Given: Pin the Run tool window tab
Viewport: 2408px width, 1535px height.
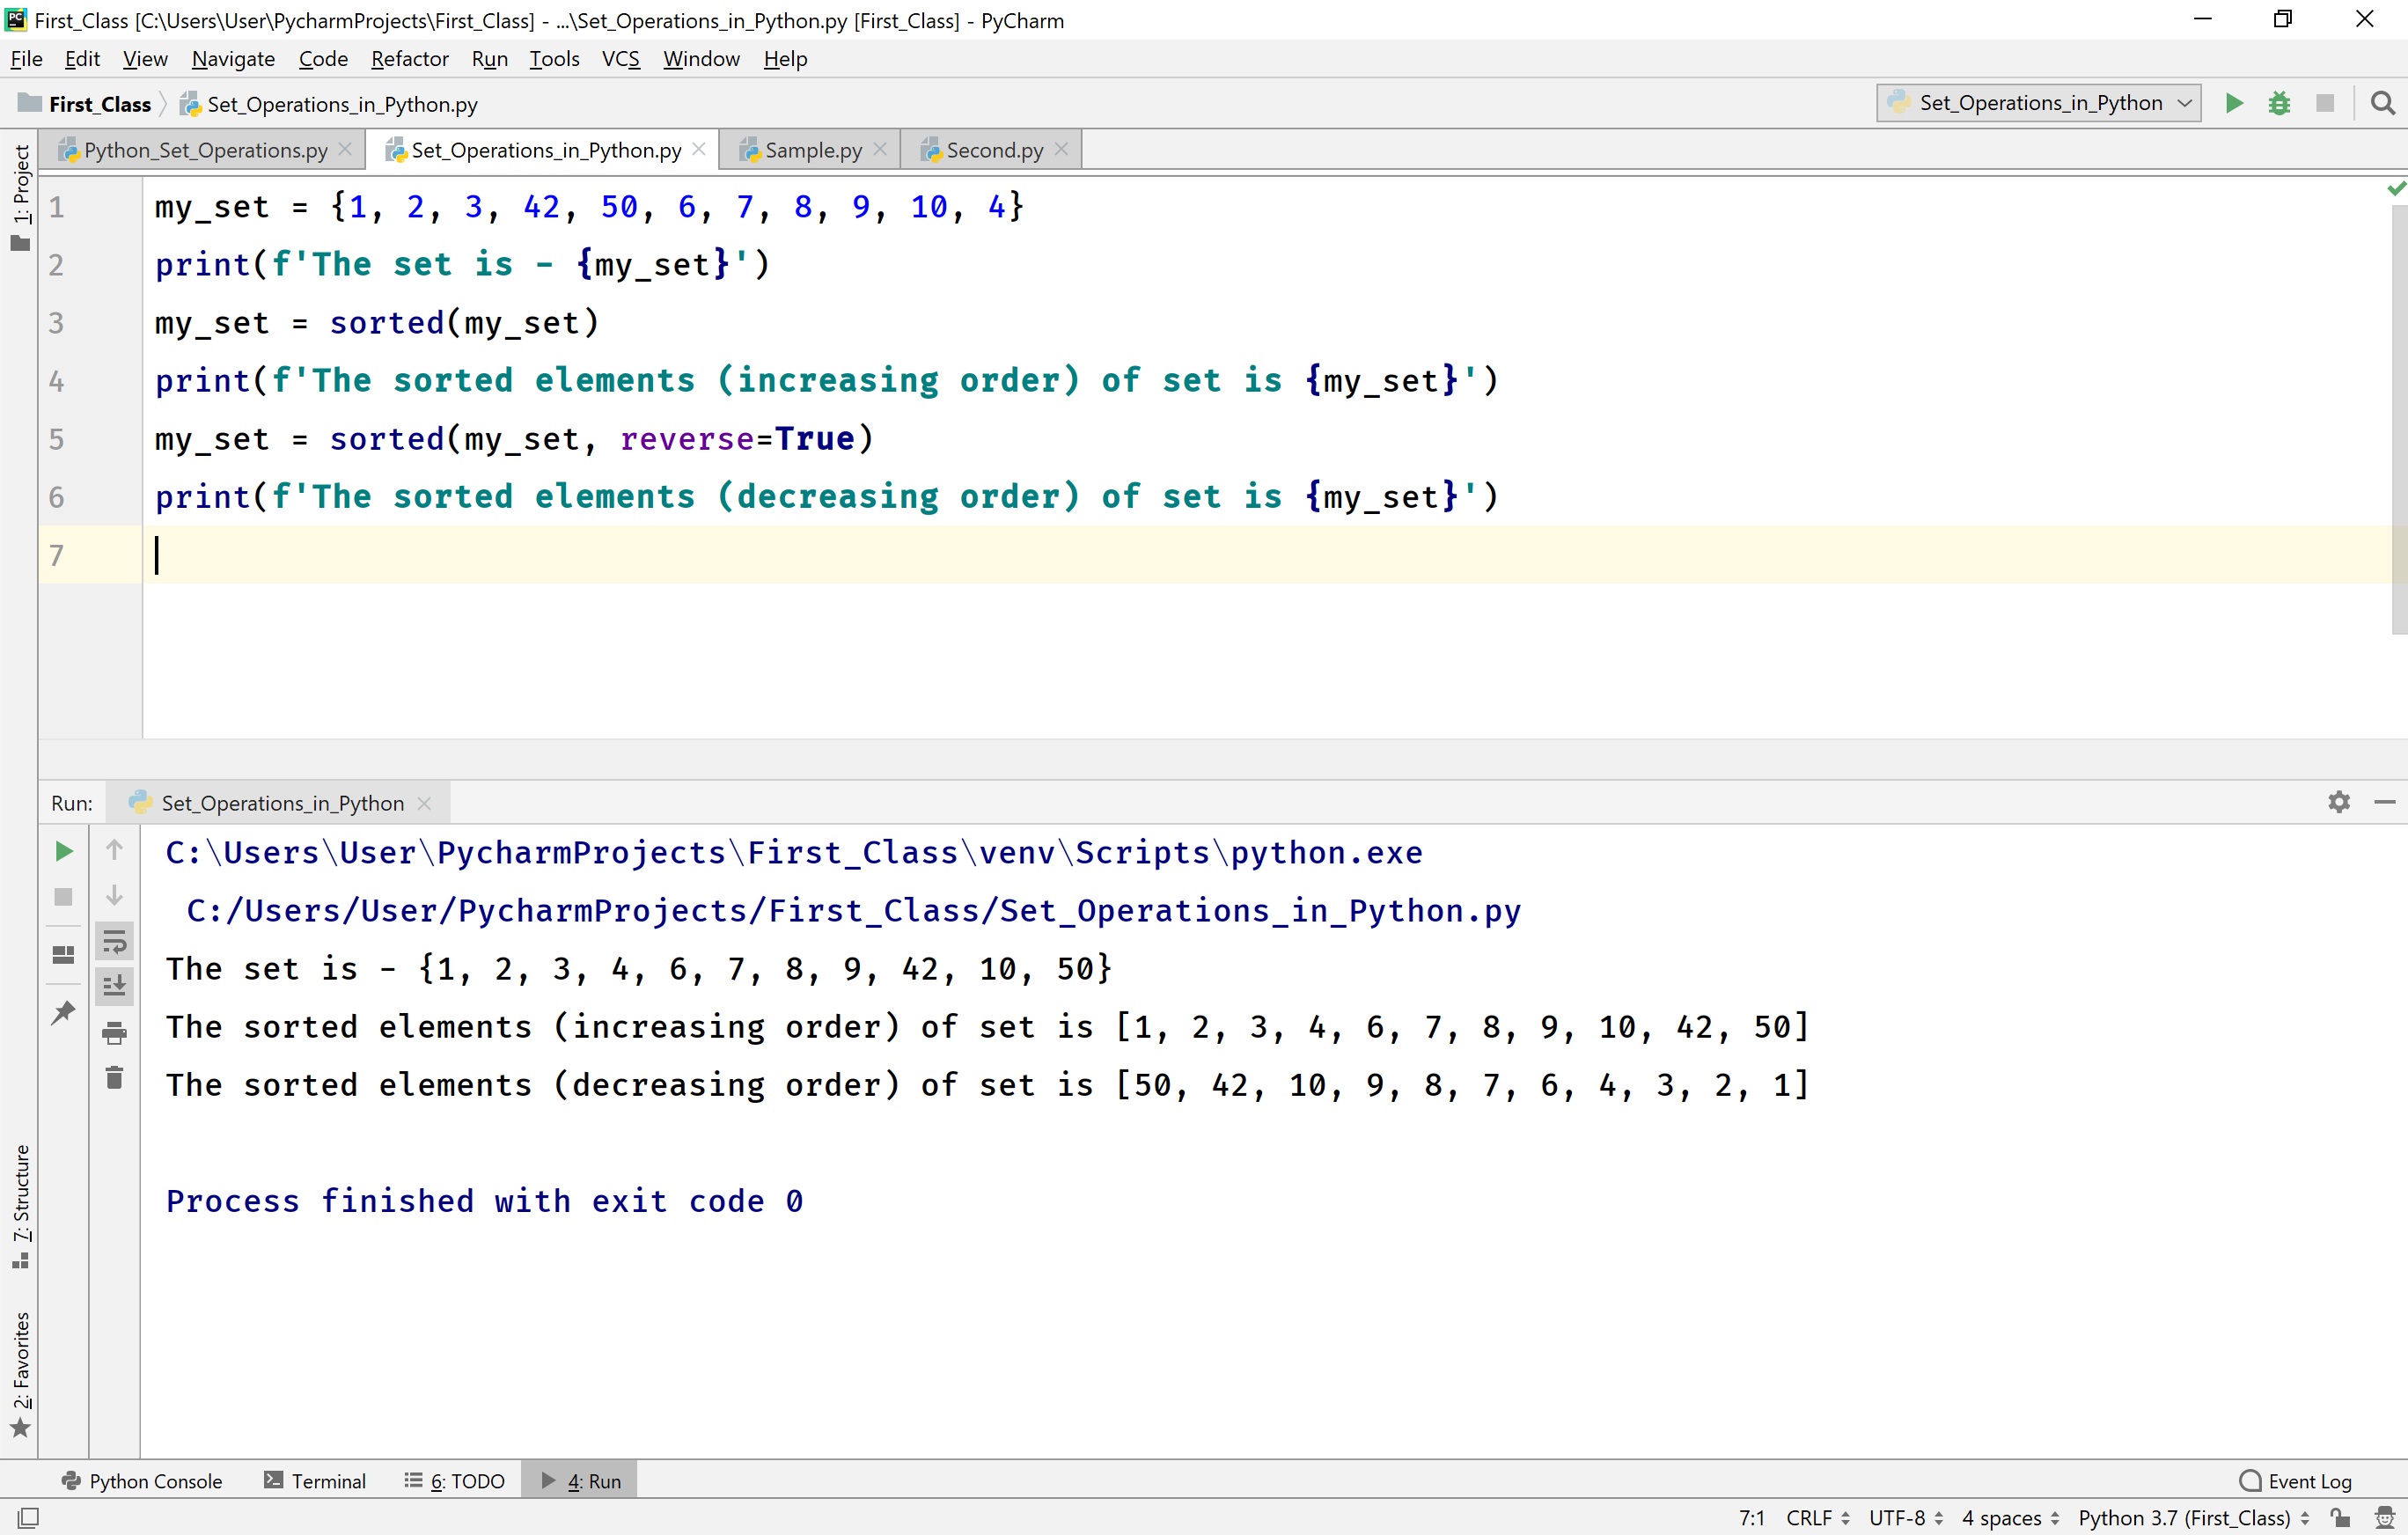Looking at the screenshot, I should (63, 1012).
